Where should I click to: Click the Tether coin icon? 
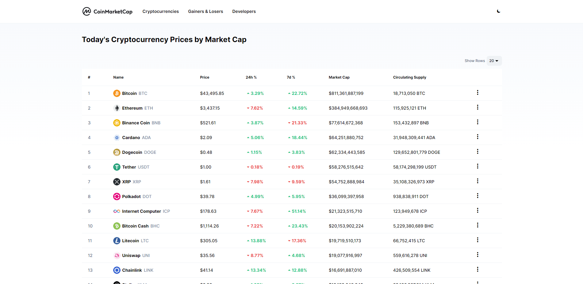(x=117, y=167)
